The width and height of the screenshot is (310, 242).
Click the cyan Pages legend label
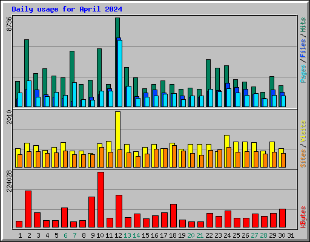pos(303,74)
